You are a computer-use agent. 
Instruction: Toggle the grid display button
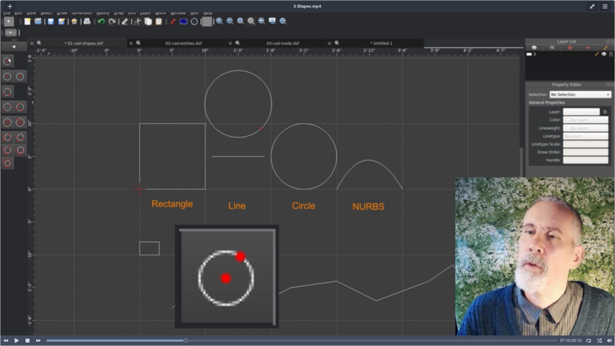(207, 21)
